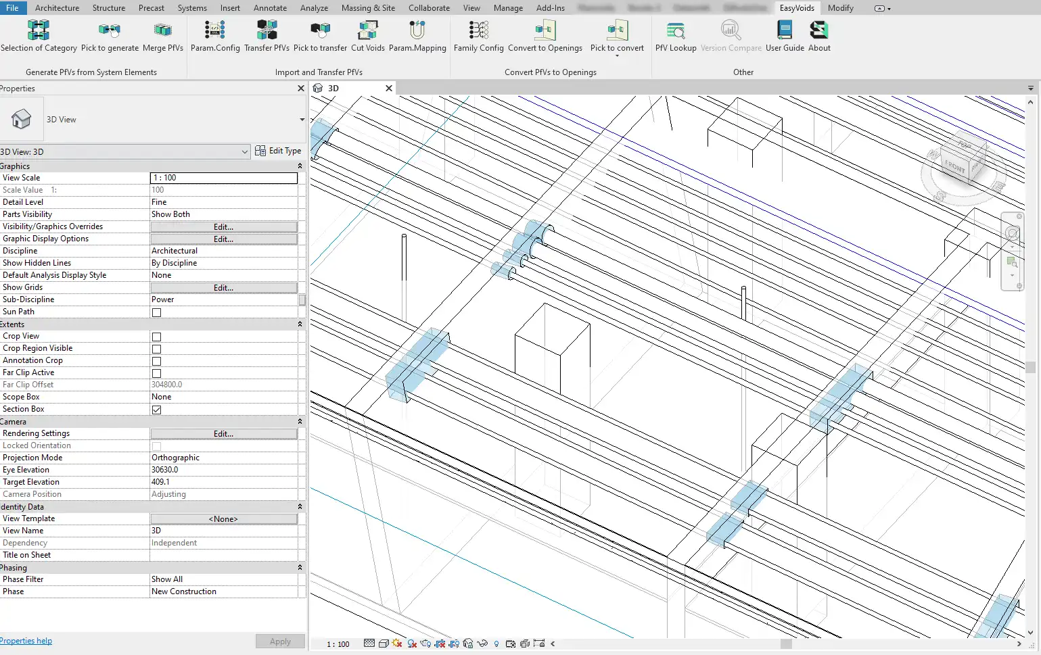The width and height of the screenshot is (1041, 655).
Task: Run the Cut Voids tool
Action: click(367, 30)
